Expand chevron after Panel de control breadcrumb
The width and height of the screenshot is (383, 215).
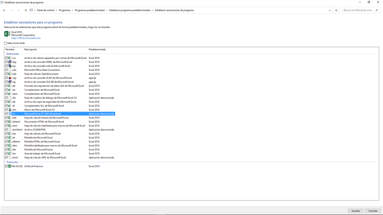tap(57, 10)
